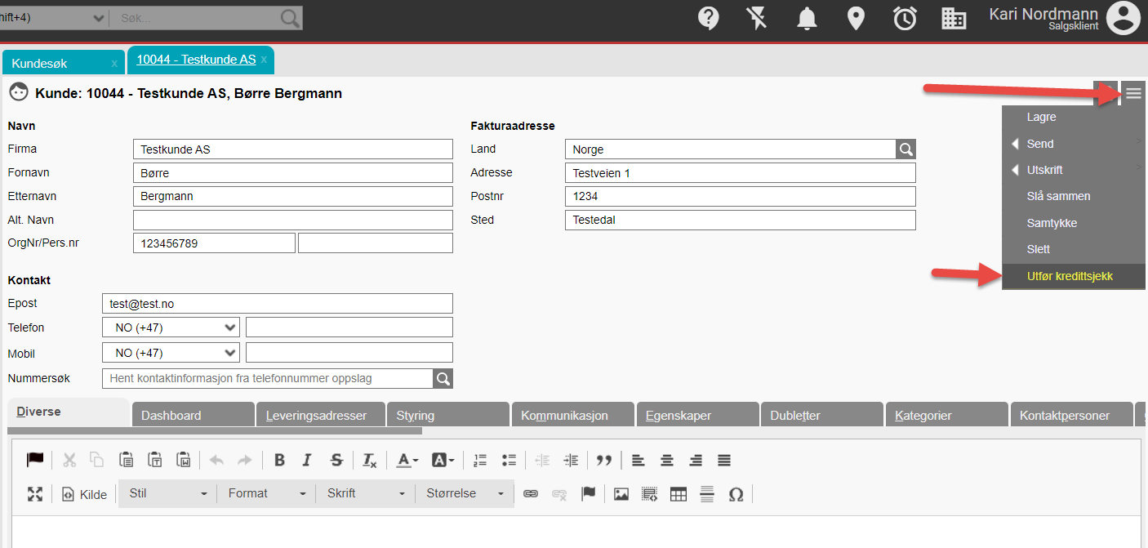Open the notifications bell

coord(807,18)
